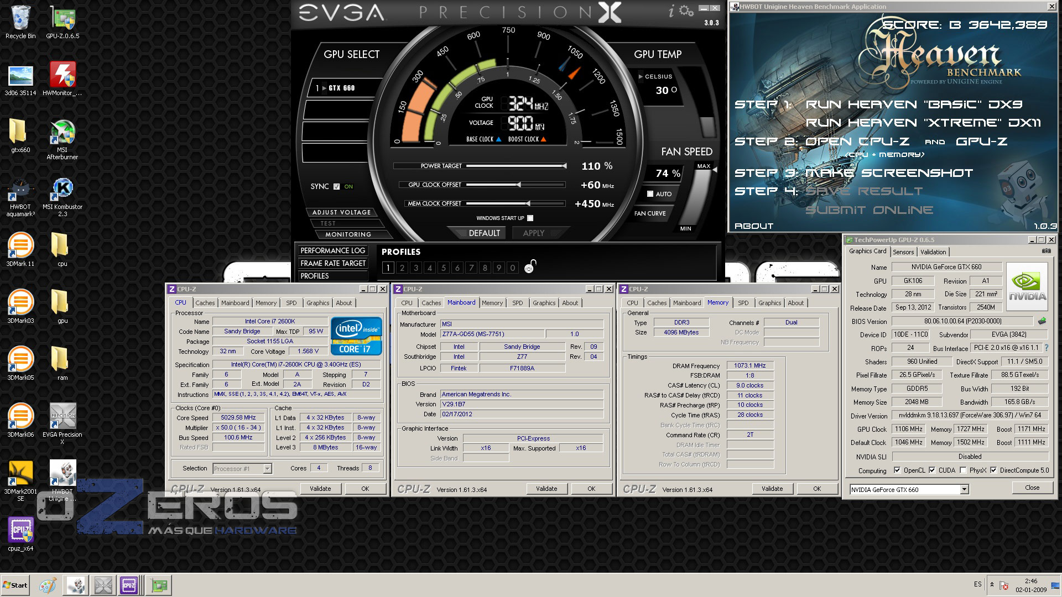Click the BIOS save chip icon

pyautogui.click(x=1042, y=321)
